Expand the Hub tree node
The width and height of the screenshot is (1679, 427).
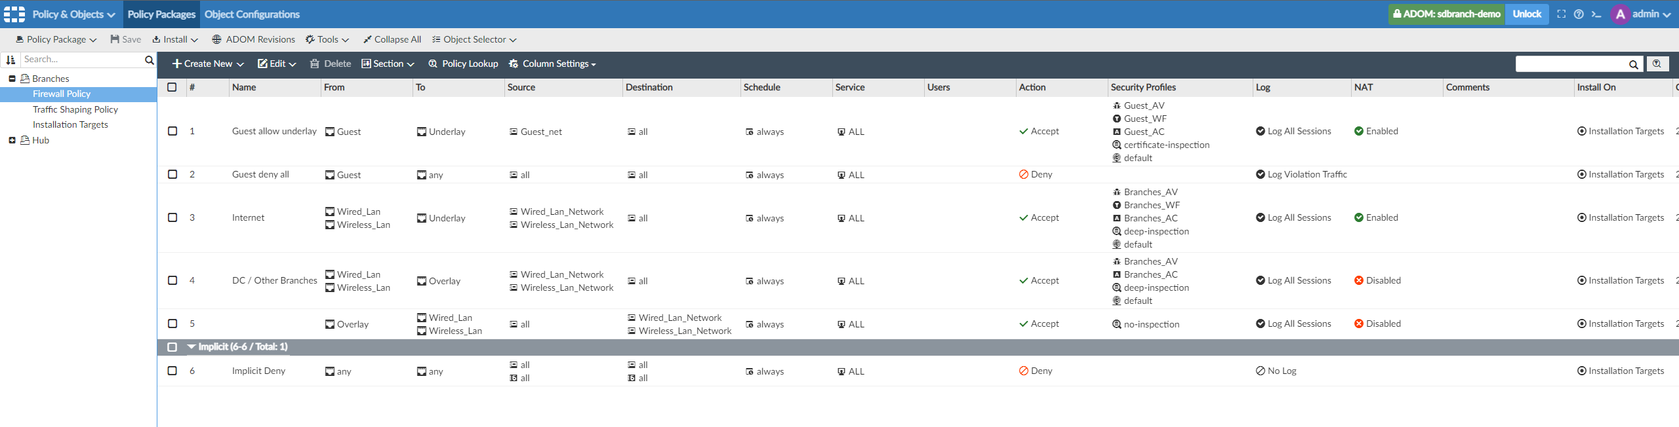pyautogui.click(x=12, y=140)
